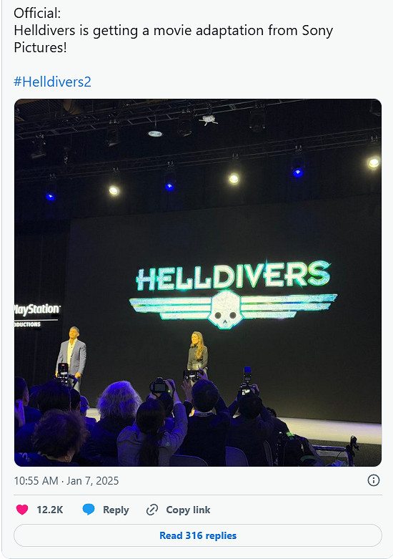Click the Copy link text
The width and height of the screenshot is (393, 559).
click(188, 510)
